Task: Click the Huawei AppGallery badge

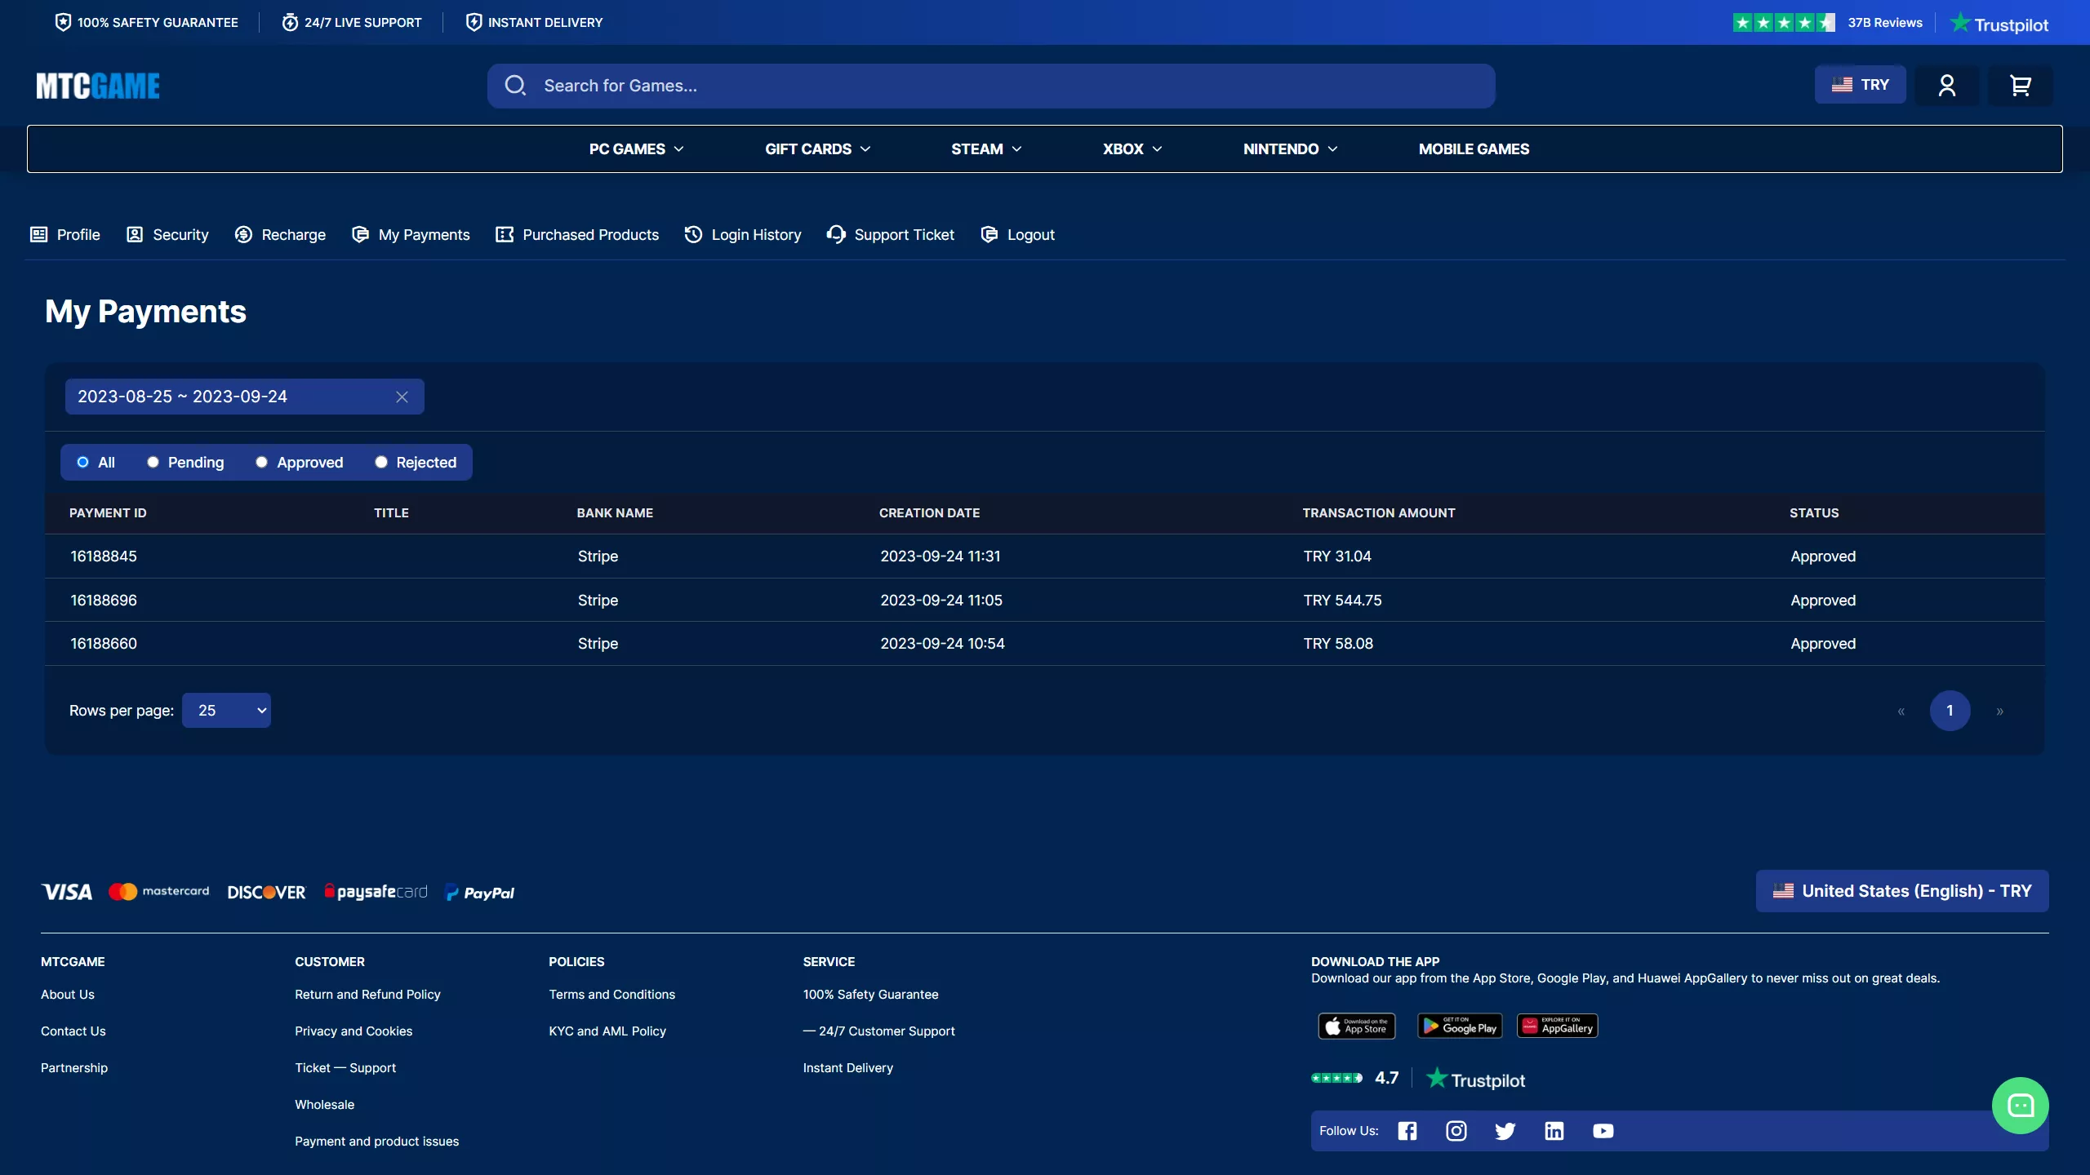Action: point(1558,1026)
